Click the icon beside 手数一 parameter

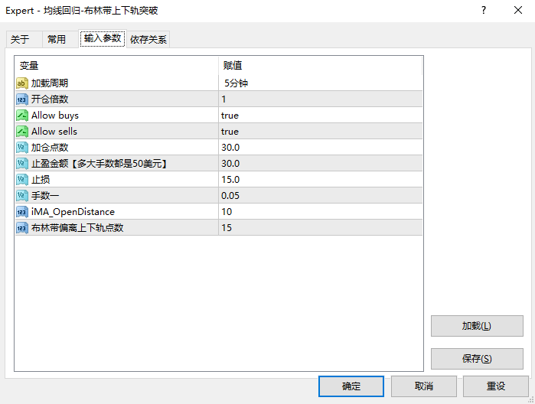click(22, 195)
